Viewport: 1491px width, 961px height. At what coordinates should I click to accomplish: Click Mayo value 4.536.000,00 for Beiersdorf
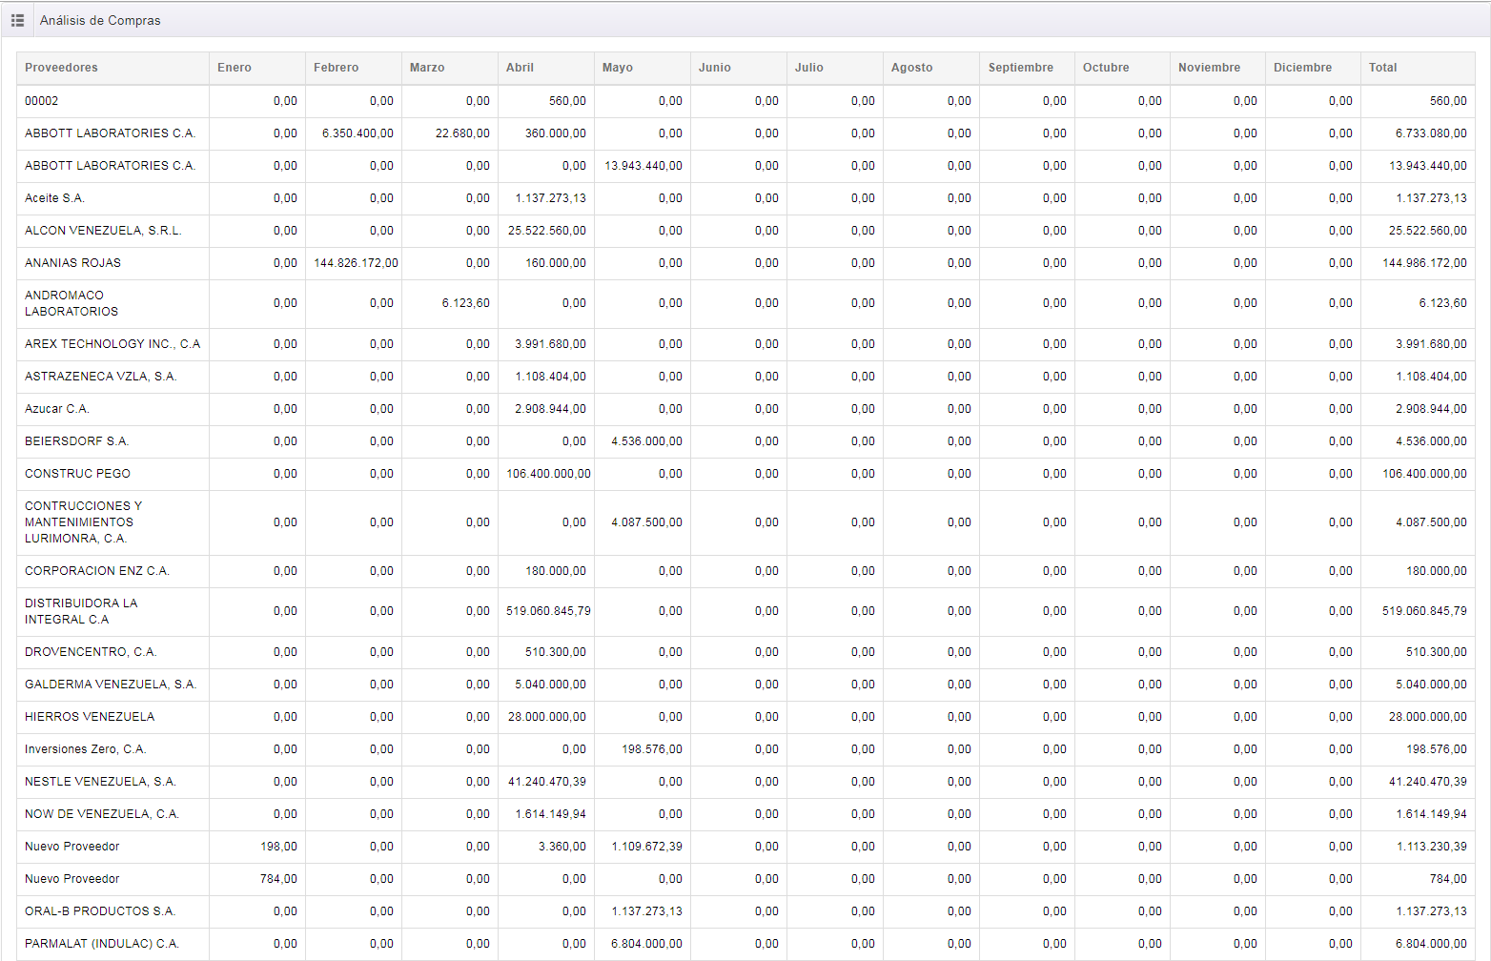[646, 441]
